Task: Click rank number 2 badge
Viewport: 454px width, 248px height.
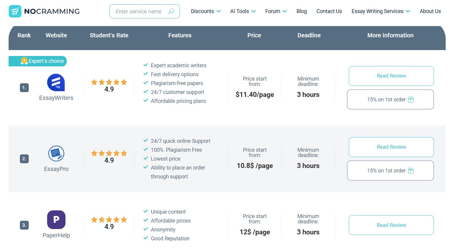Action: [x=24, y=159]
